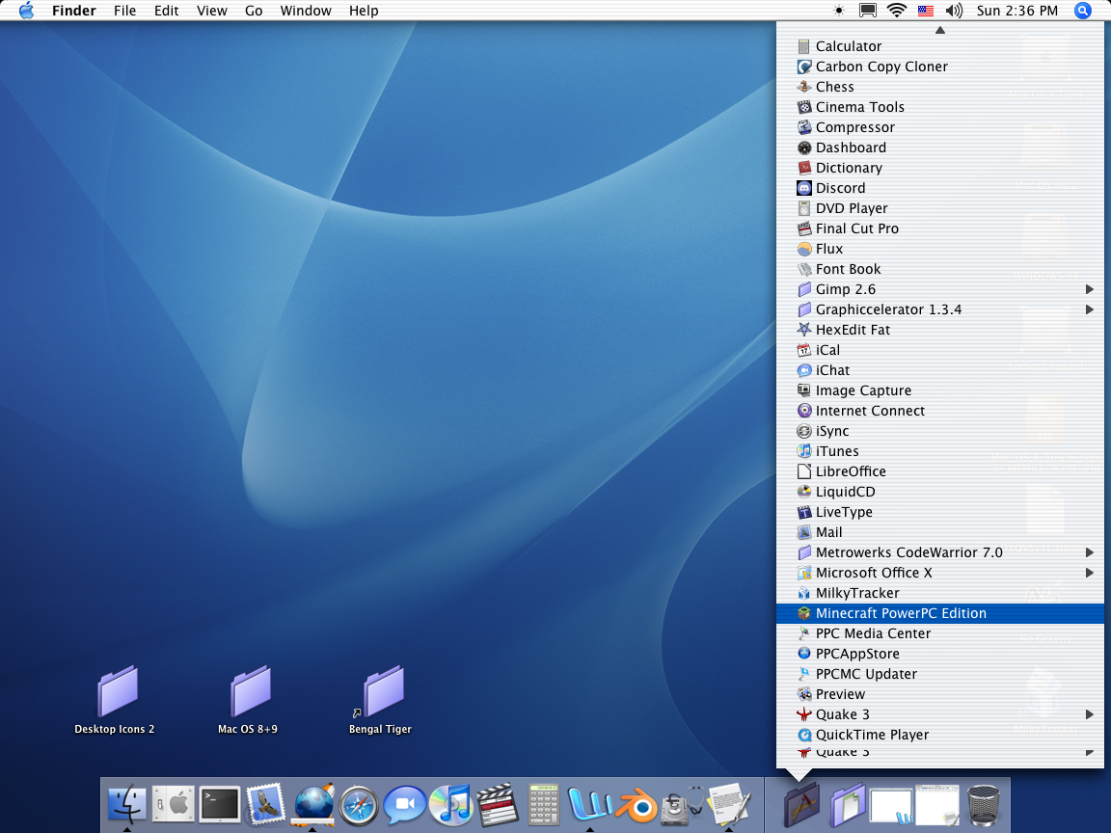Click the Wi-Fi status icon
The width and height of the screenshot is (1111, 833).
click(x=897, y=11)
